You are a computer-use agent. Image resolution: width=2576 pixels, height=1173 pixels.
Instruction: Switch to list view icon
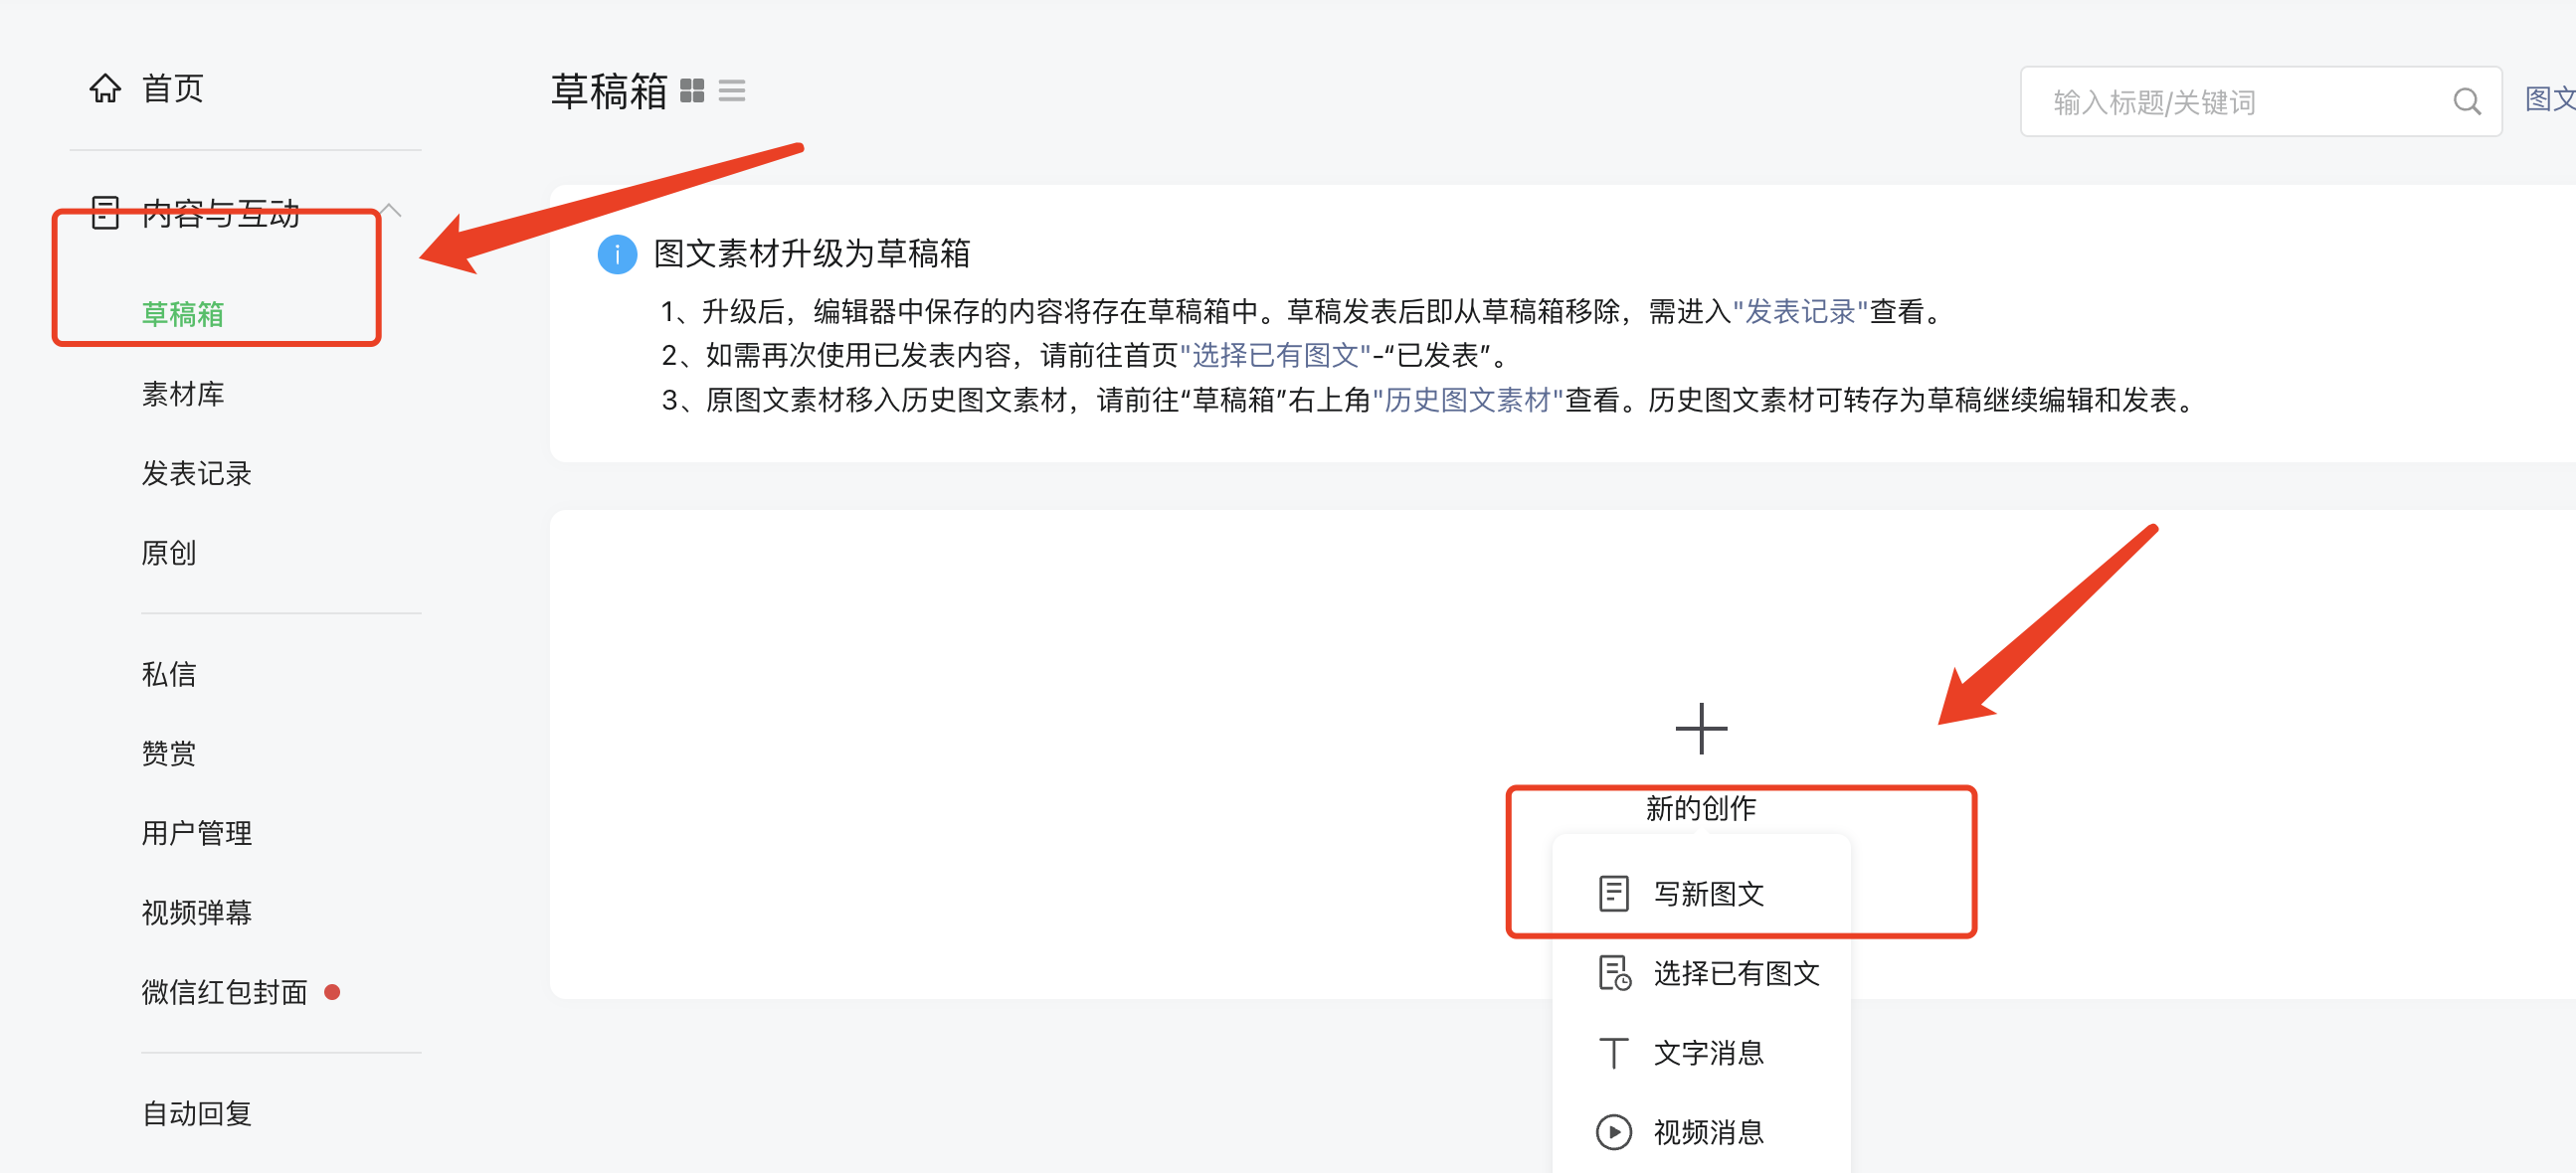pyautogui.click(x=732, y=90)
